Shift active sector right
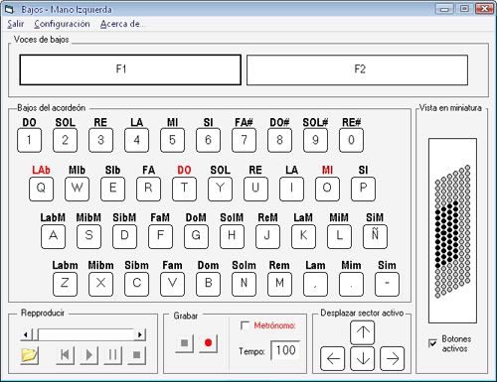497x382 pixels. (393, 358)
